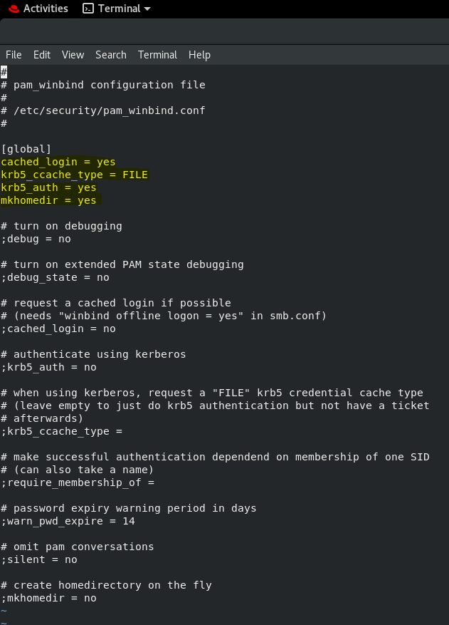Click the highlighted mkhomedir = yes line
449x625 pixels.
tap(48, 200)
